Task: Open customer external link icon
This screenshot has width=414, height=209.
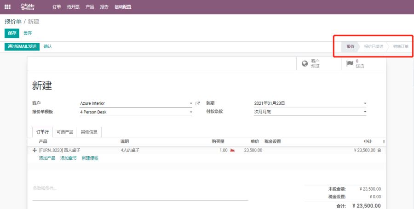Action: [197, 103]
